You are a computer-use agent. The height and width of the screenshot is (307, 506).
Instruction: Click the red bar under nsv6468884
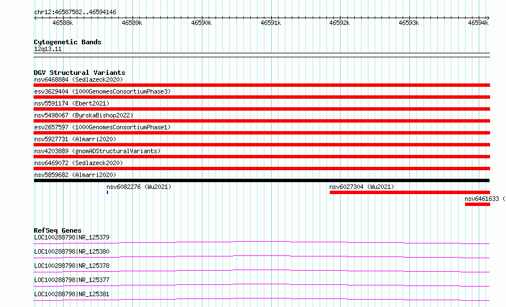coord(262,85)
